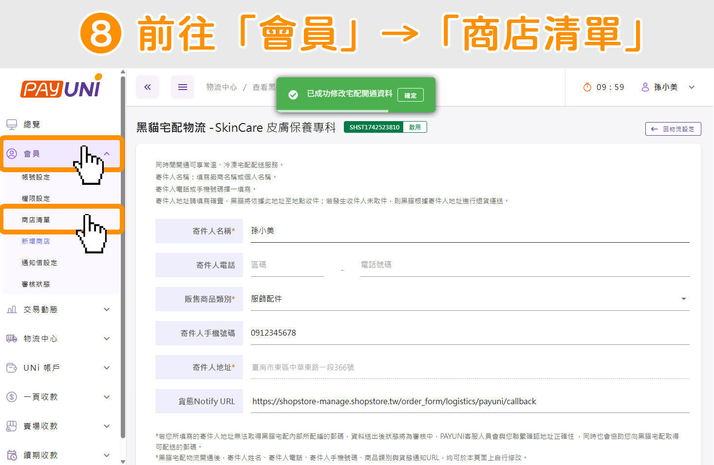The height and width of the screenshot is (465, 714).
Task: Click the 物流中心 truck icon
Action: click(x=12, y=339)
